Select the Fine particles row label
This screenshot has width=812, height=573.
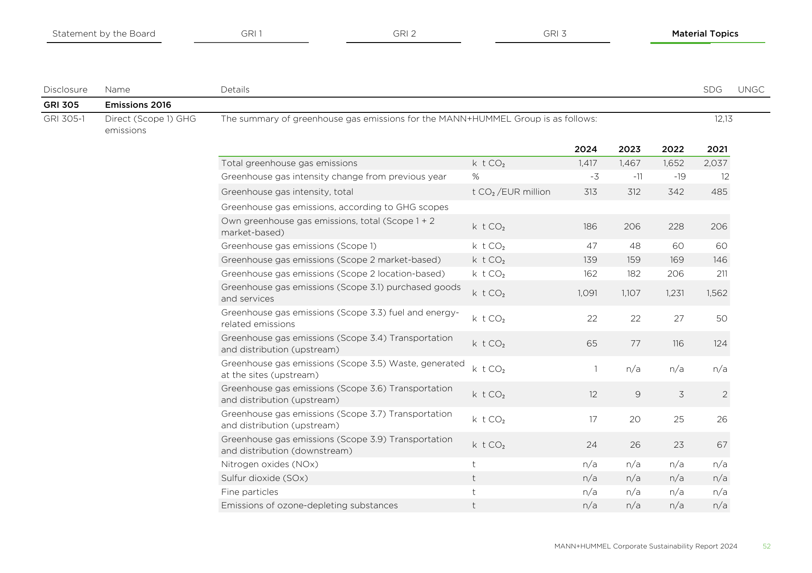(x=250, y=492)
